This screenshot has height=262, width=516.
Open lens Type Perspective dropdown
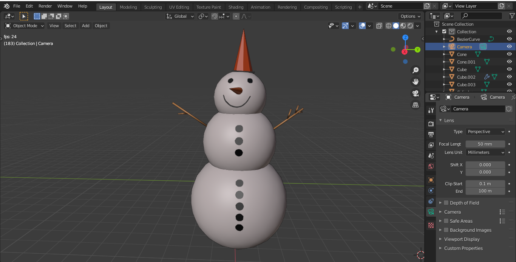click(x=485, y=132)
